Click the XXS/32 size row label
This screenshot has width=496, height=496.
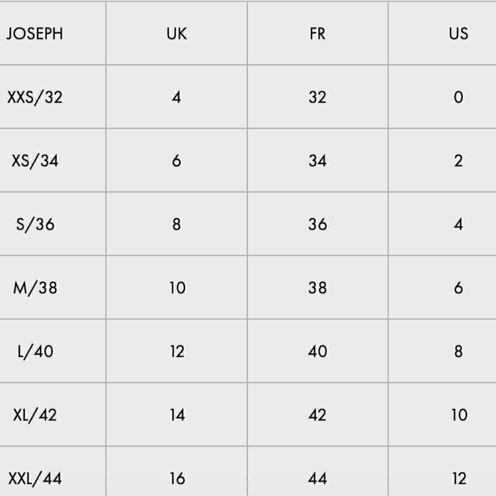point(35,97)
